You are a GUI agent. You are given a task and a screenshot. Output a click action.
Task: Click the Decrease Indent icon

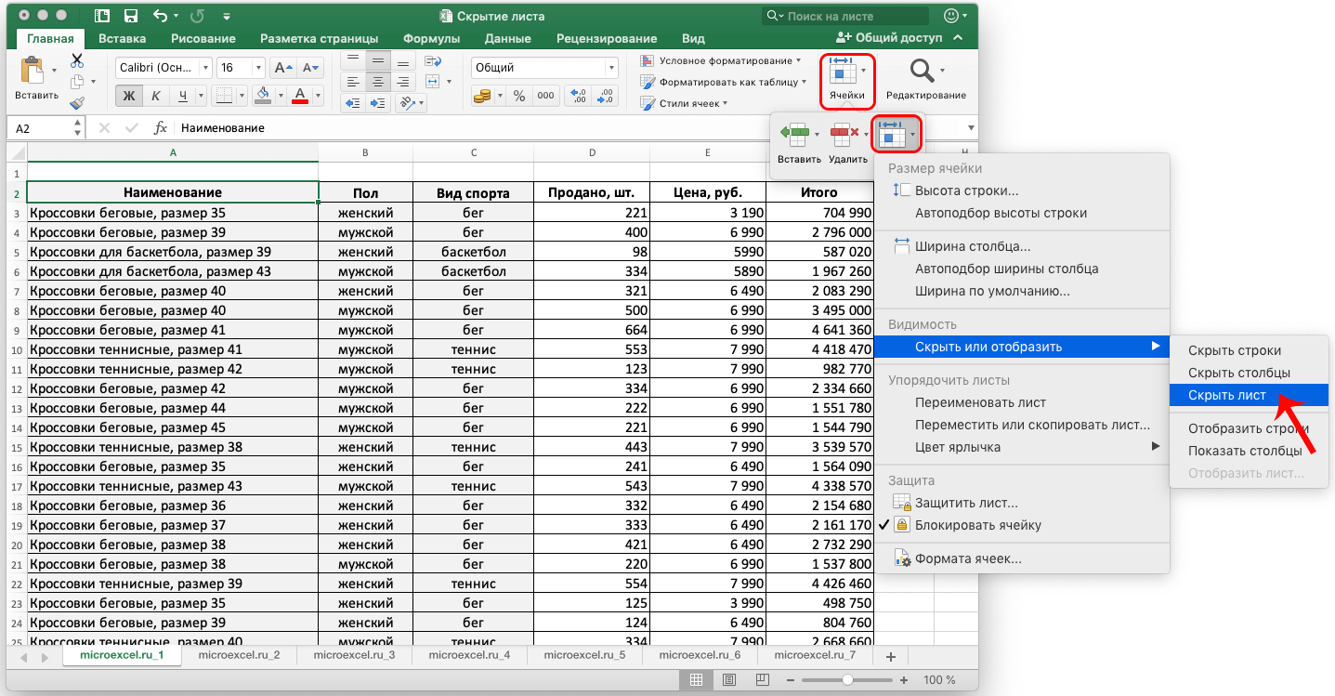(353, 103)
